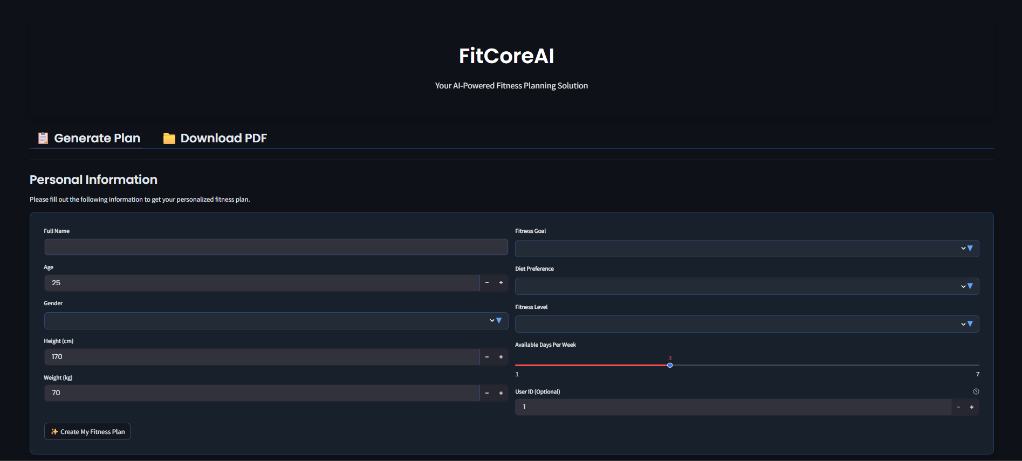Screen dimensions: 1022x461
Task: Decrease Height with the minus icon
Action: pos(487,357)
